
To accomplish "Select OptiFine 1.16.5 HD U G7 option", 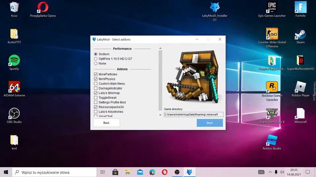I will click(x=95, y=59).
